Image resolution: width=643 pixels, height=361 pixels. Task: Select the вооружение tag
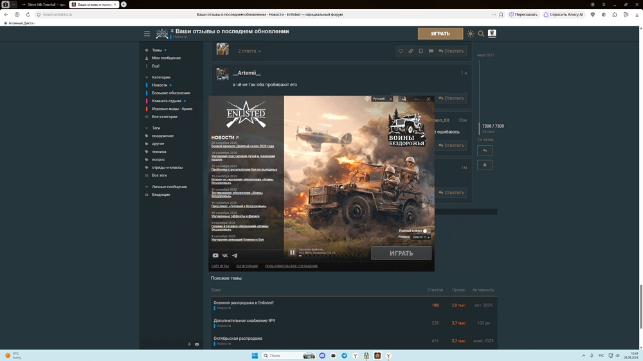163,136
